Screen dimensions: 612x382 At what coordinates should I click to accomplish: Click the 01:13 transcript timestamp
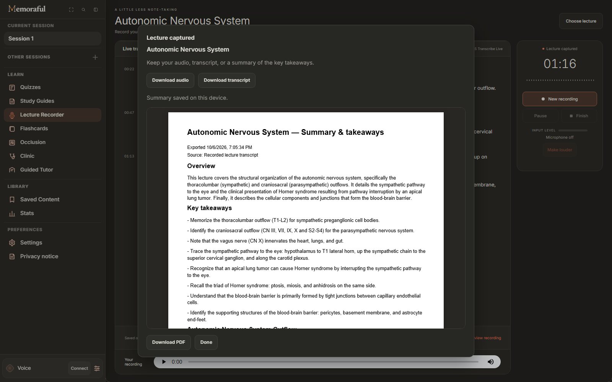coord(129,156)
